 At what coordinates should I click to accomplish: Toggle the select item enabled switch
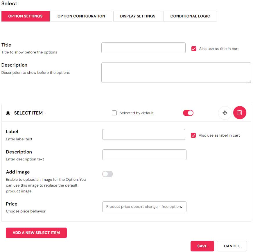tap(188, 113)
